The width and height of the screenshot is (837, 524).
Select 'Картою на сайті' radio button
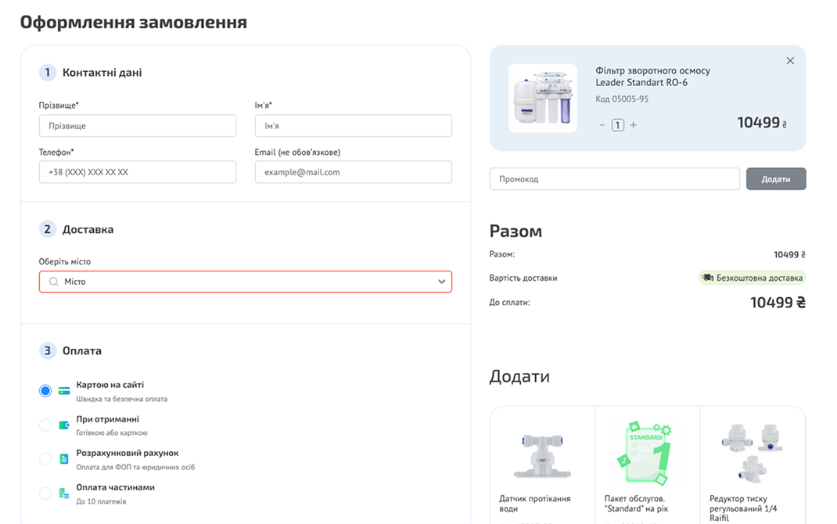pyautogui.click(x=45, y=391)
